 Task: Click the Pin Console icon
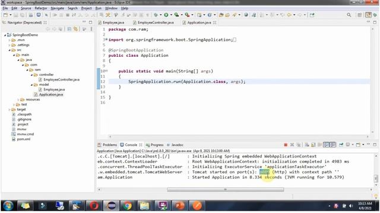tap(341, 144)
